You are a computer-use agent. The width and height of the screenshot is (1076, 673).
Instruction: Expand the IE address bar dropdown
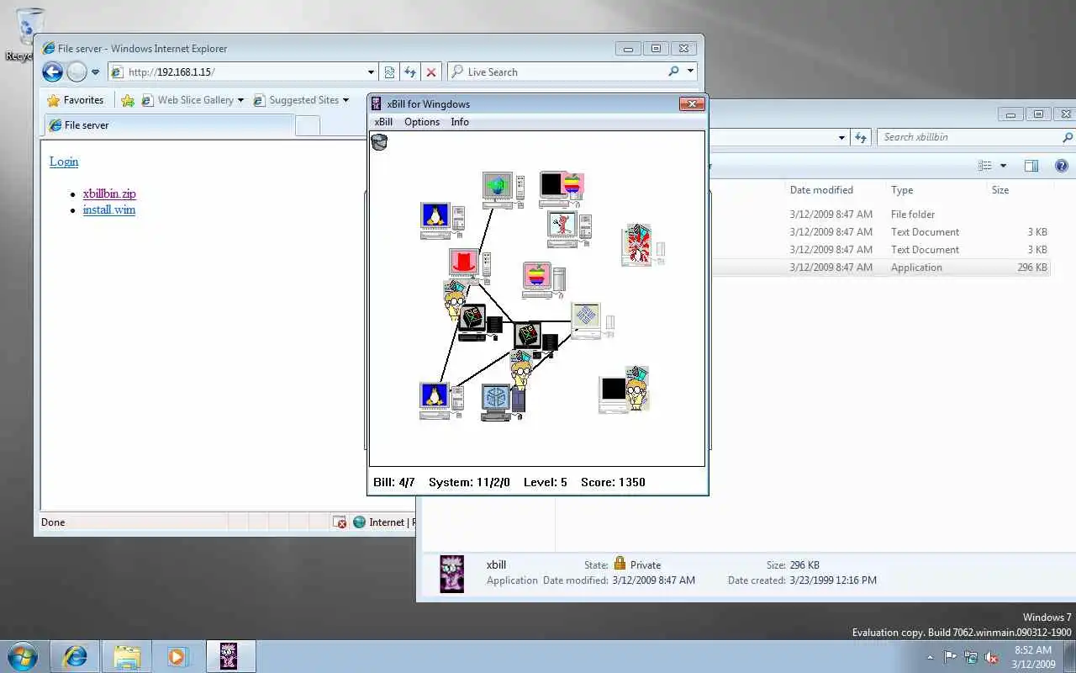coord(371,72)
